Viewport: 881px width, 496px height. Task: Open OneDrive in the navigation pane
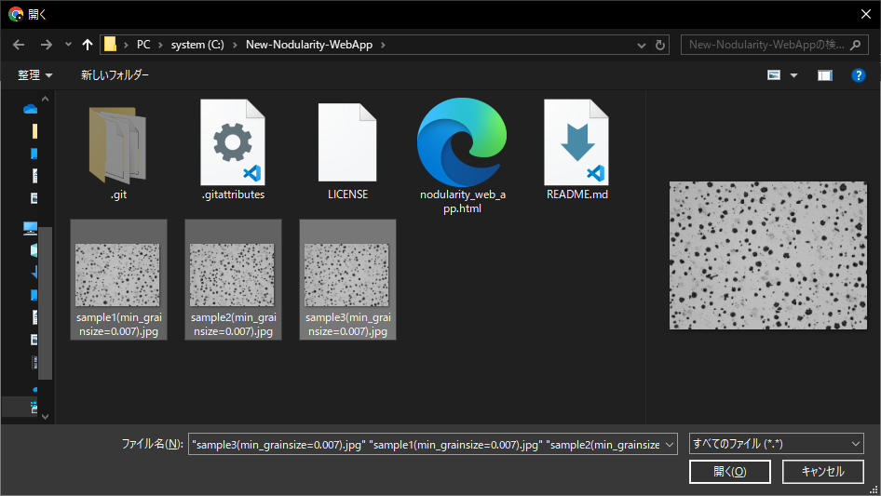[31, 109]
